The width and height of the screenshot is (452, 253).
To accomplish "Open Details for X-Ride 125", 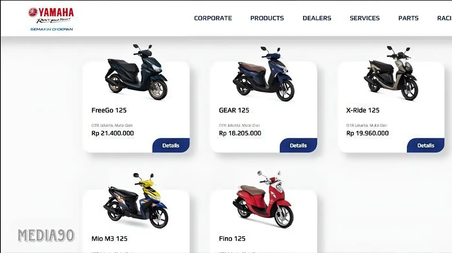I will coord(426,145).
